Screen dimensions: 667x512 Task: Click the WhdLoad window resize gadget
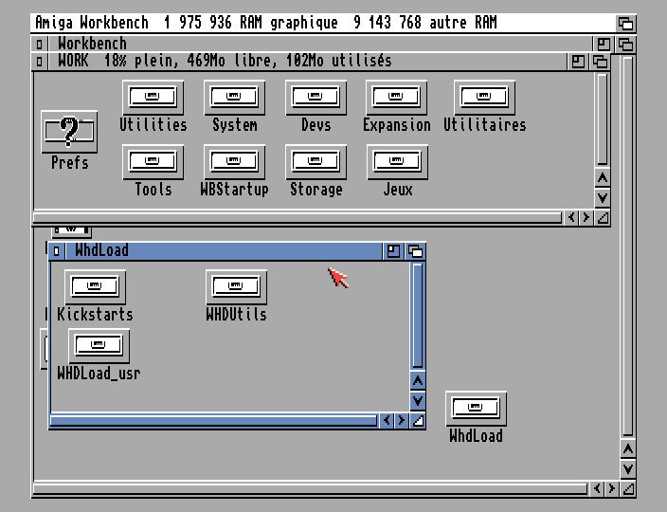coord(418,420)
